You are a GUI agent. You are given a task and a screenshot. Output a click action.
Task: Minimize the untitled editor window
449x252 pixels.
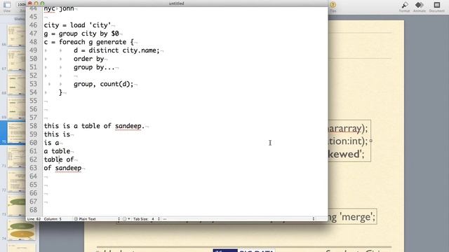coord(36,3)
